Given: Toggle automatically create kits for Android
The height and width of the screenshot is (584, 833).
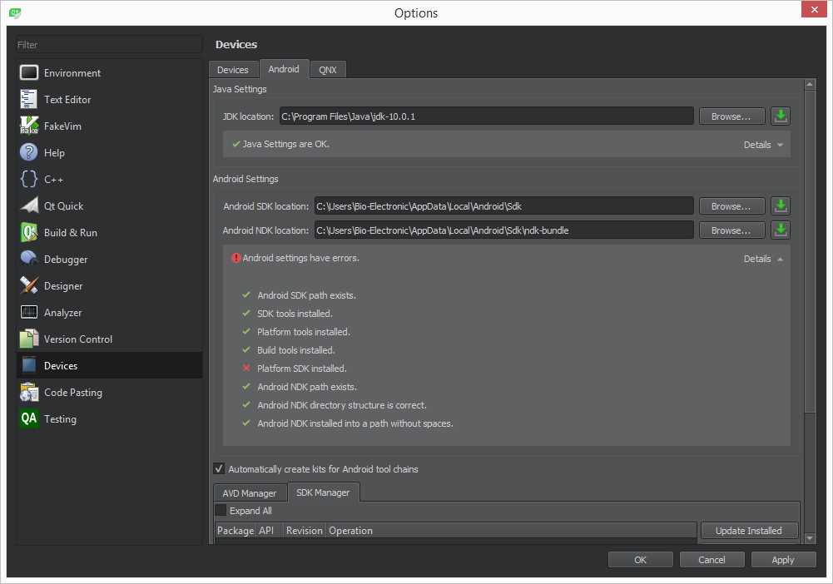Looking at the screenshot, I should (220, 469).
